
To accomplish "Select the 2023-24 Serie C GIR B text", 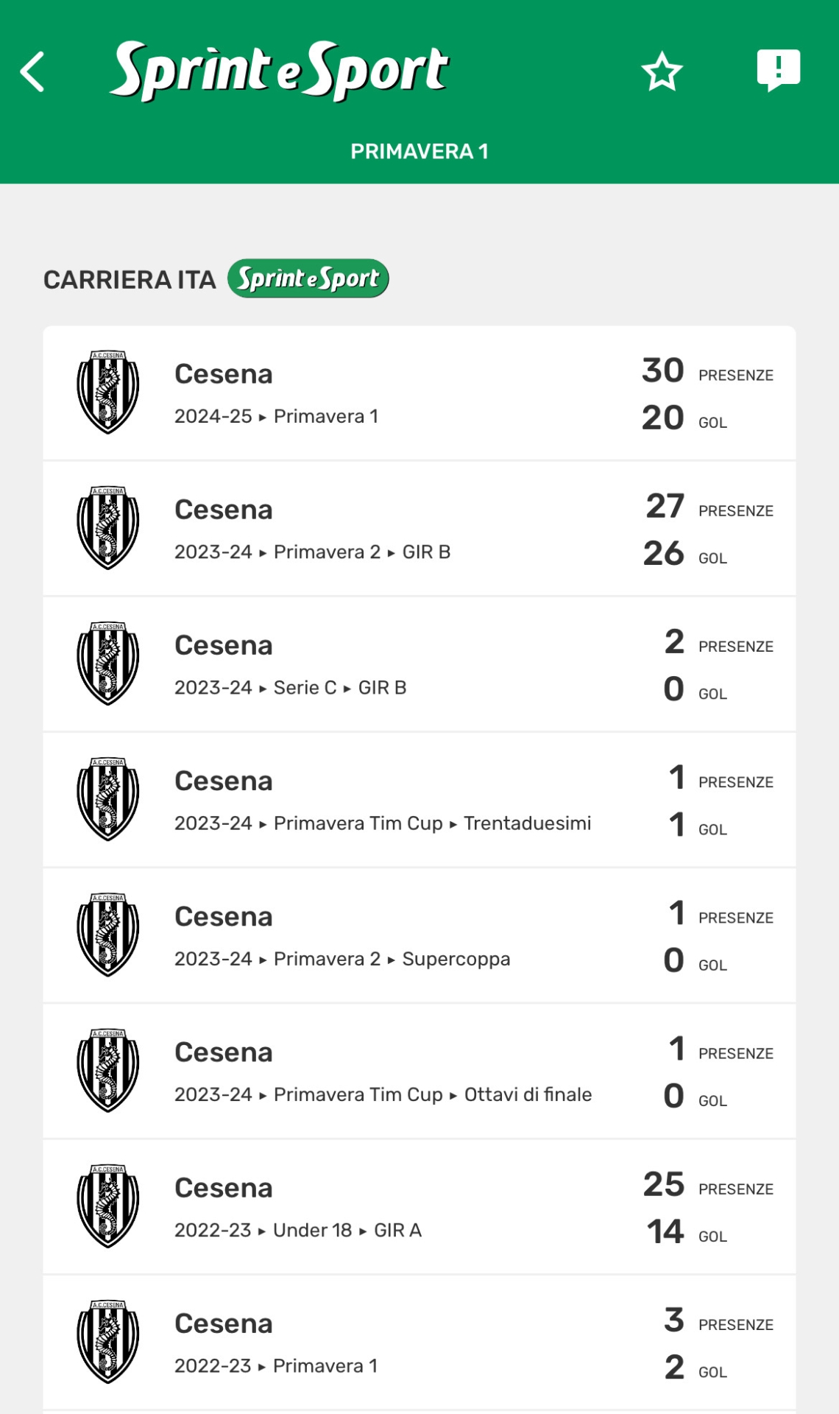I will point(290,688).
